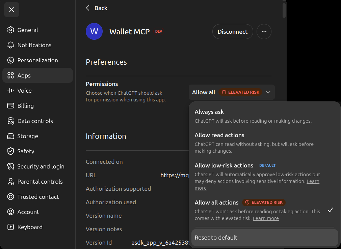Viewport: 341px width, 249px height.
Task: Click the Data controls database icon
Action: coord(10,121)
